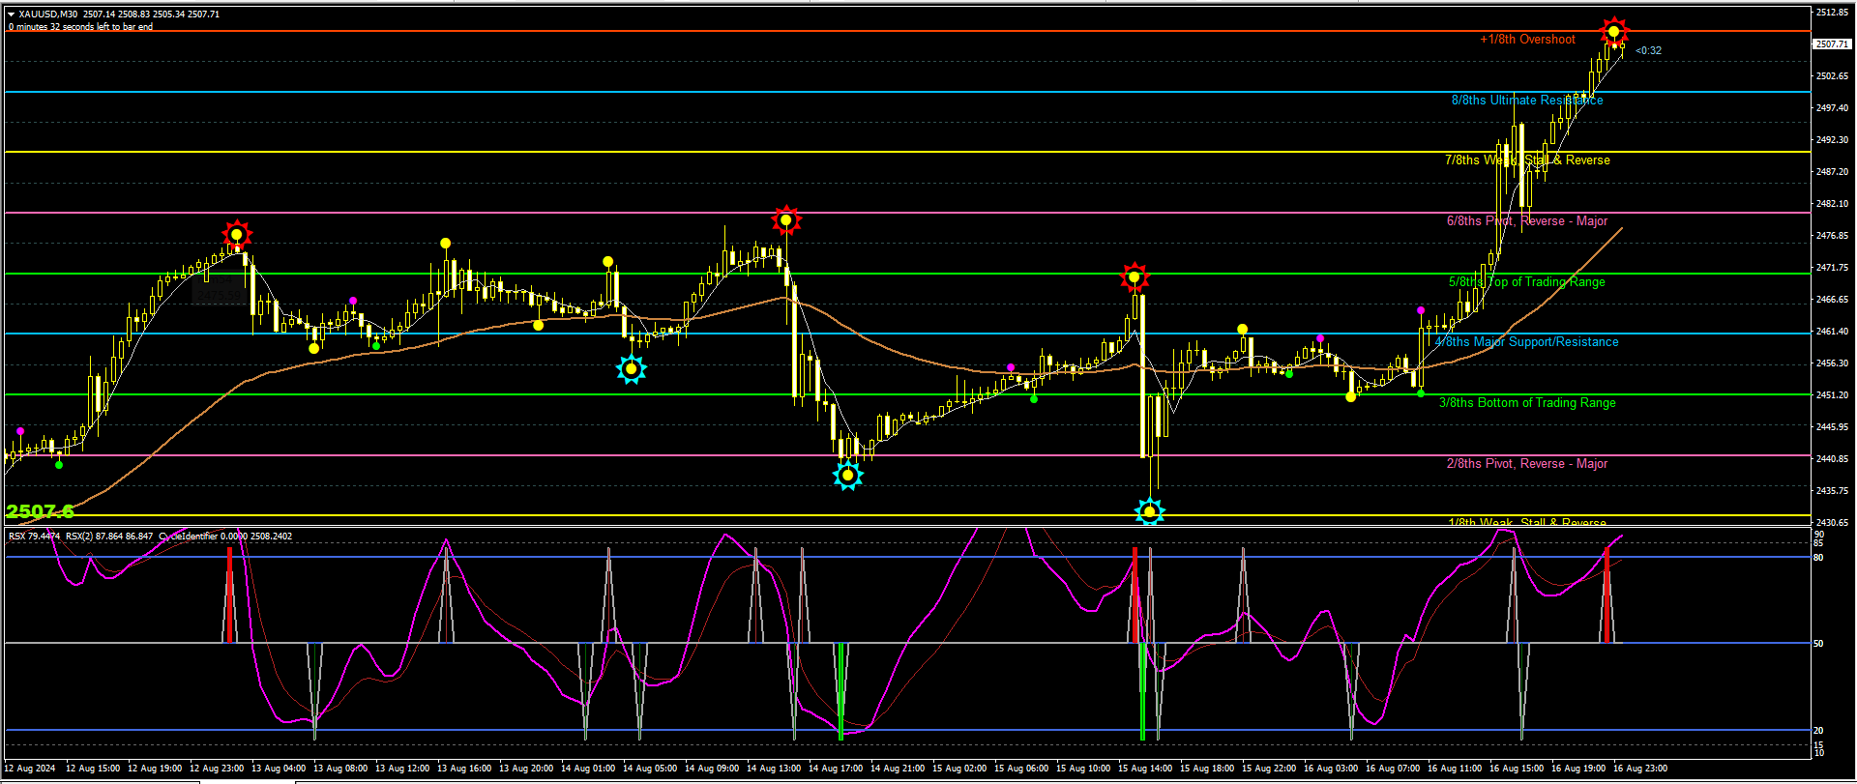
Task: Click the cyan sun buy marker below the 14 Aug 17:00 low
Action: tap(848, 475)
